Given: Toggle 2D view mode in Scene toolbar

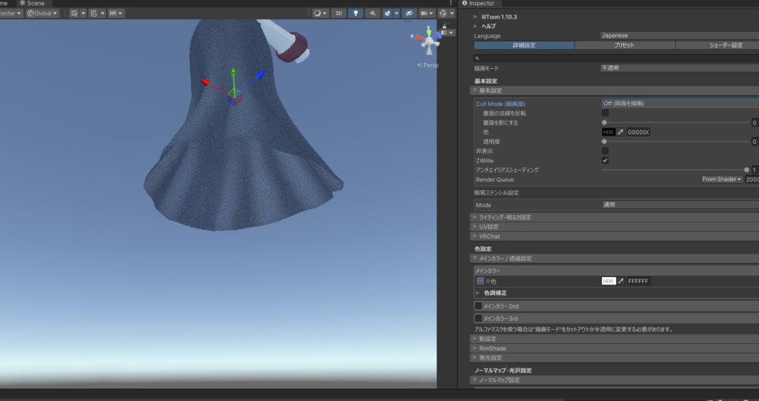Looking at the screenshot, I should click(338, 13).
